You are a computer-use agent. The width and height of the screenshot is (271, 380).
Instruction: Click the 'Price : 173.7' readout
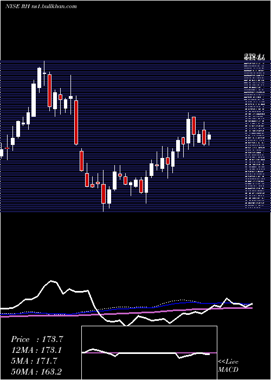click(37, 339)
